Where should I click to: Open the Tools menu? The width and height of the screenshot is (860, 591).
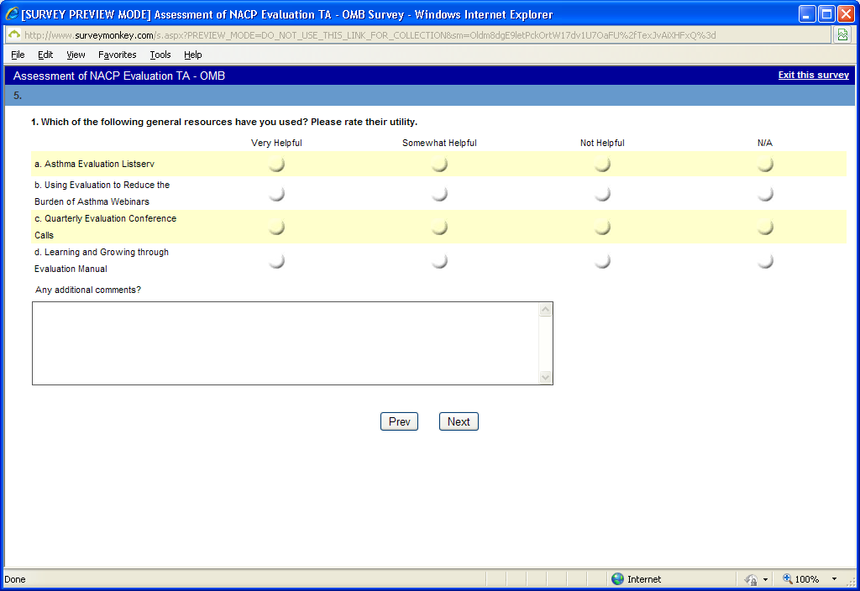coord(160,55)
